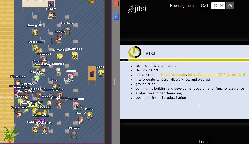Screen dimensions: 249x144
Task: Select kba's avatar
Action: point(55,86)
